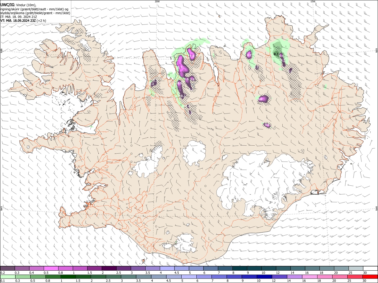Click the white '0.7' value on the purple snow patch

pos(249,55)
